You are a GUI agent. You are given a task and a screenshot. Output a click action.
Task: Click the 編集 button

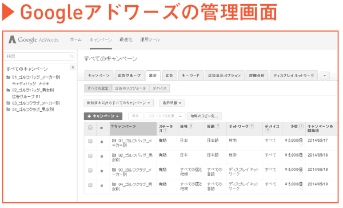(135, 116)
